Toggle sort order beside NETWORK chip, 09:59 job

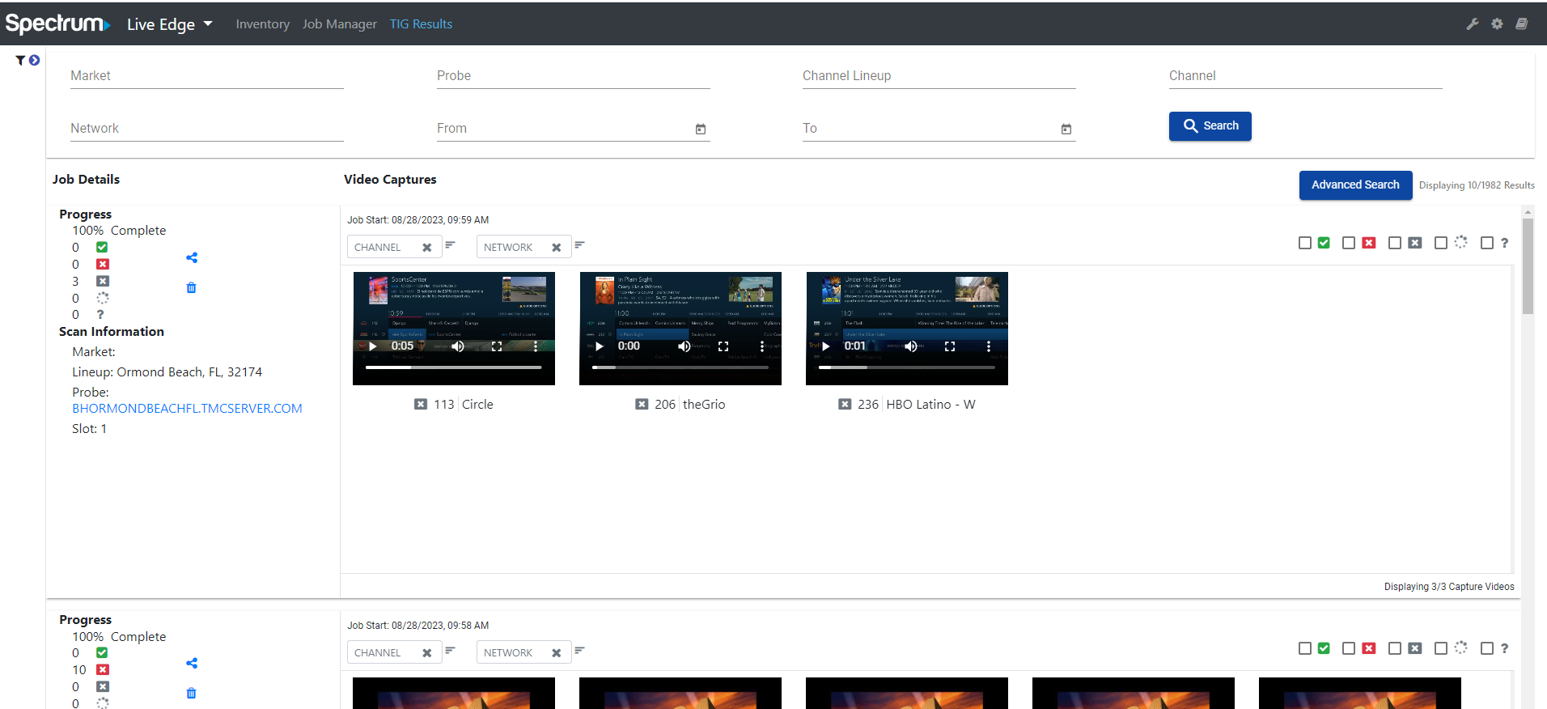coord(580,244)
